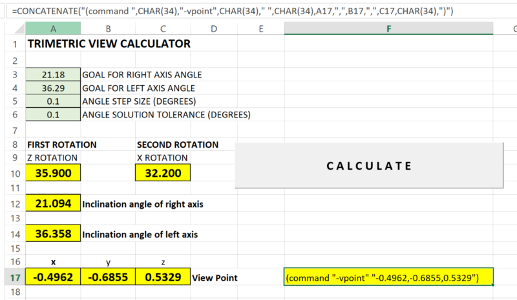This screenshot has height=300, width=517.
Task: Select the view point x value -0.4962
Action: (54, 277)
